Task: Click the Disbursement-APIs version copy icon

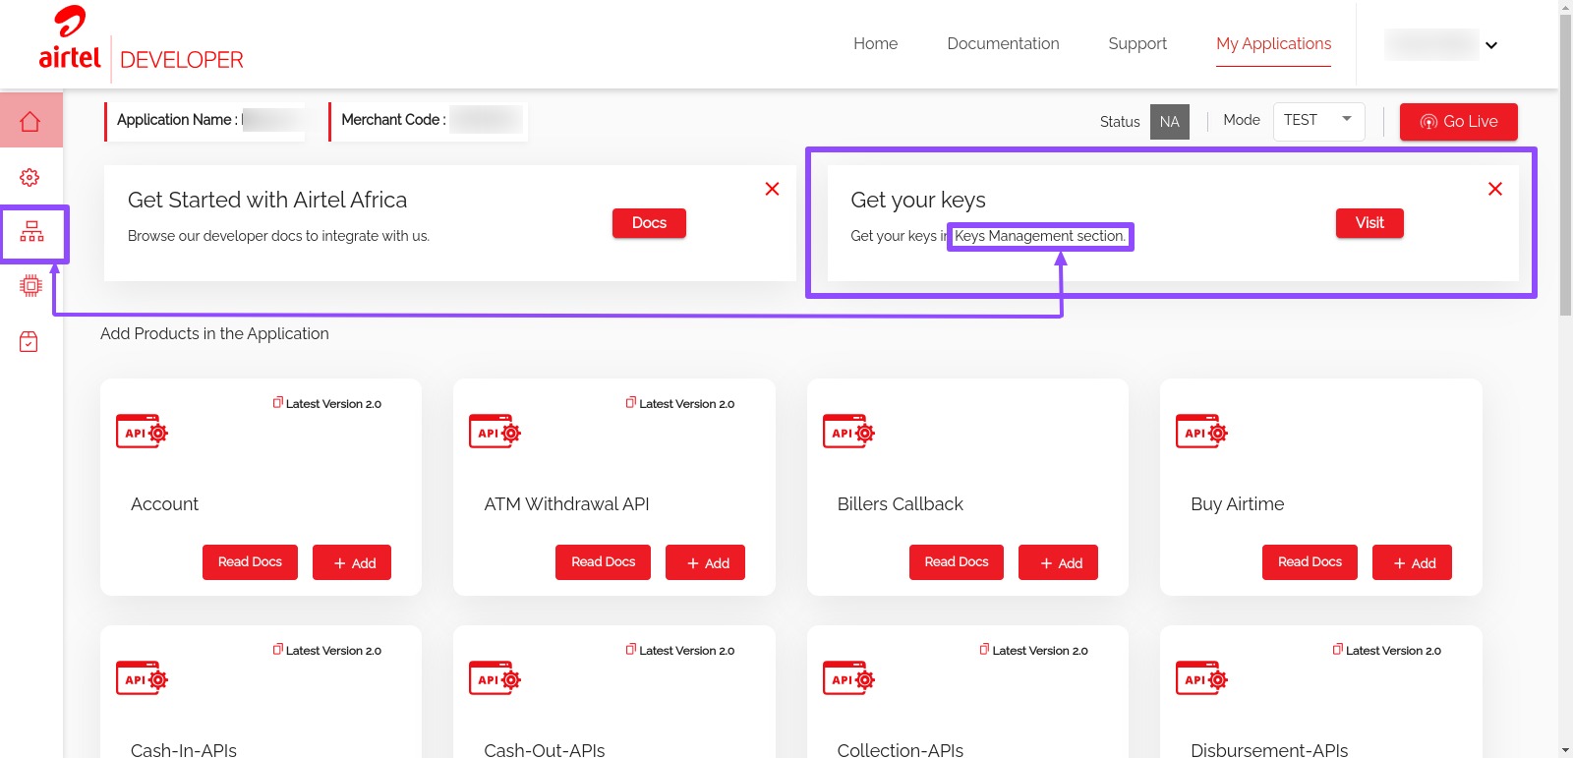Action: [x=1338, y=649]
